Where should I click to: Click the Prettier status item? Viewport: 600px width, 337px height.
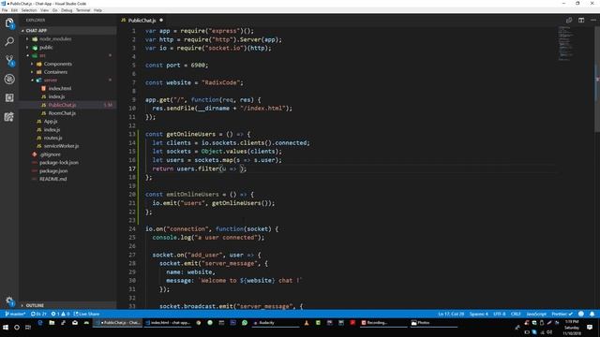pos(562,315)
